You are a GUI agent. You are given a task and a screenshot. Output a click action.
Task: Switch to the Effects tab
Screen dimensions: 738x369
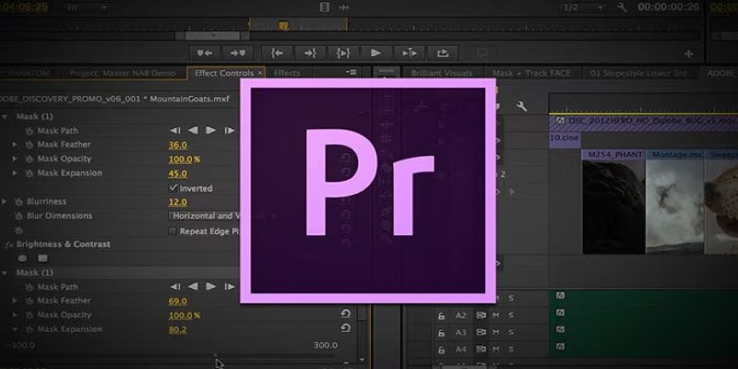[287, 73]
